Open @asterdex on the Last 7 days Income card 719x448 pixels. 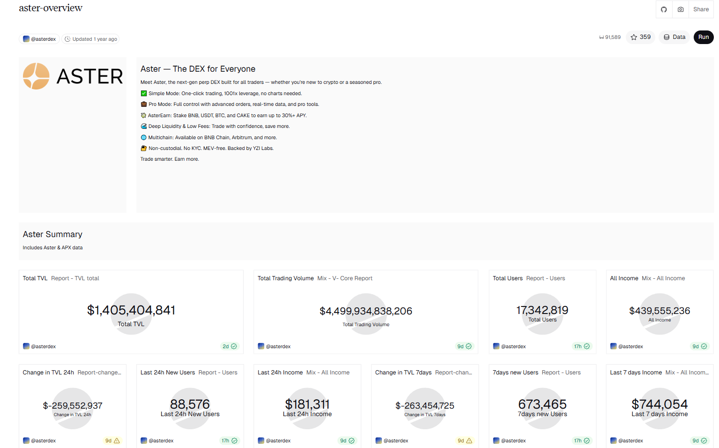[x=627, y=441]
